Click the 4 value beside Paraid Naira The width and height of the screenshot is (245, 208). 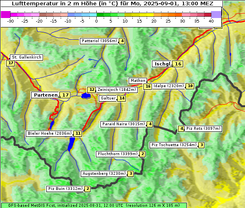150,124
